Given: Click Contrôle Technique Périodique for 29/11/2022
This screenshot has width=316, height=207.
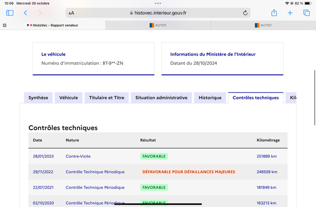Looking at the screenshot, I should click(x=95, y=172).
